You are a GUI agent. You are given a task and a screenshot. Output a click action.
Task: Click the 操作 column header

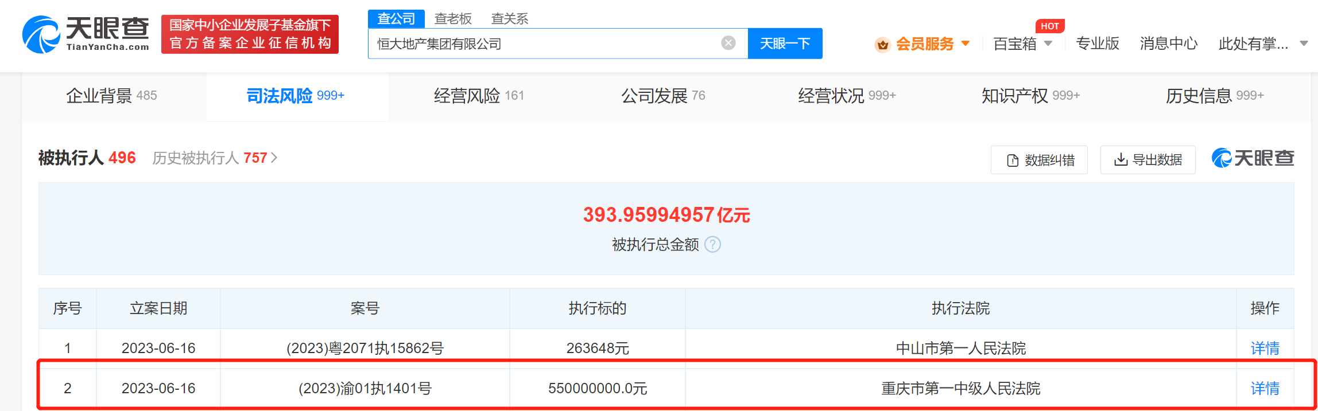point(1265,308)
